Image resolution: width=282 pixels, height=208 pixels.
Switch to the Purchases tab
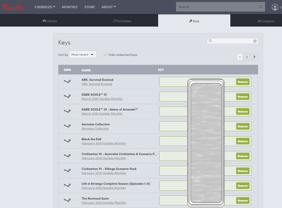[x=122, y=21]
